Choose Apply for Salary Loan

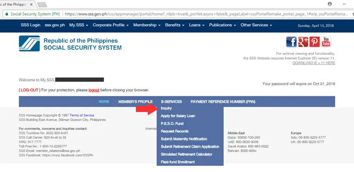177,116
